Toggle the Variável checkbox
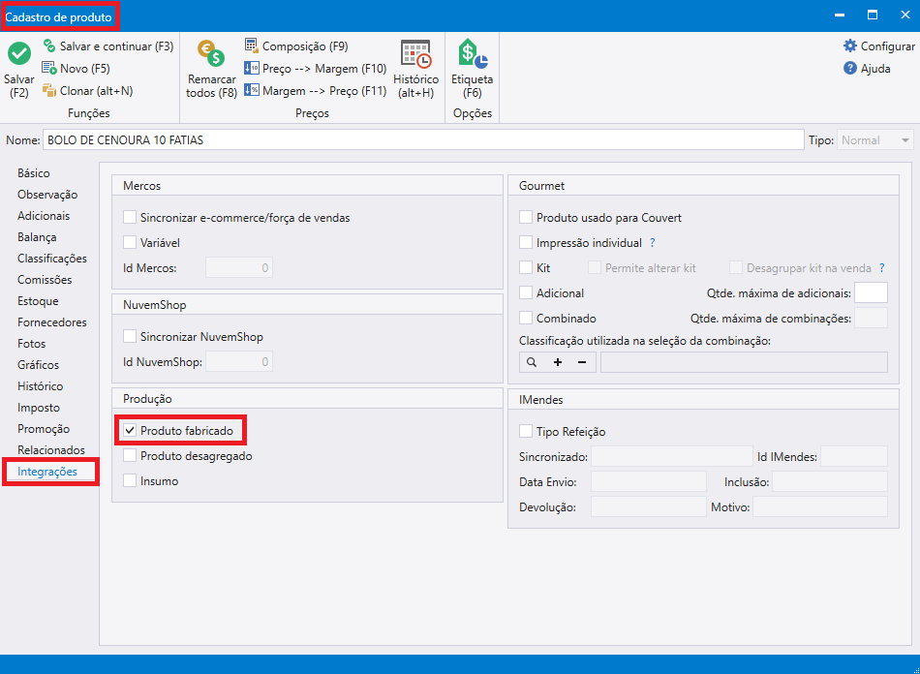920x674 pixels. [130, 243]
